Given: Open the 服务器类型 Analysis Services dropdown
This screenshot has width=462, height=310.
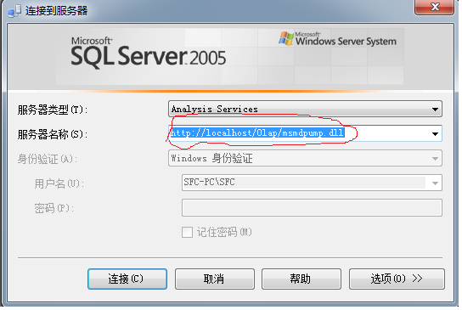Looking at the screenshot, I should (305, 109).
